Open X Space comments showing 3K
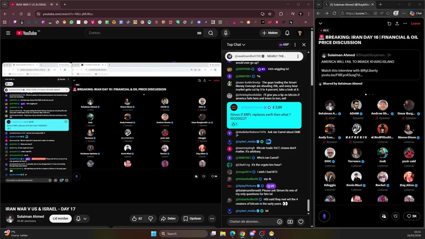425x239 pixels. tap(412, 216)
